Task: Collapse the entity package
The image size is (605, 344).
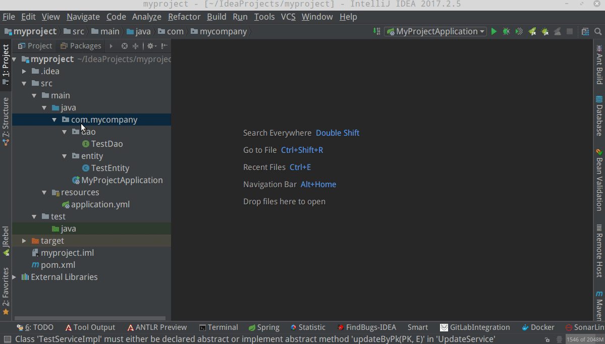Action: 64,156
